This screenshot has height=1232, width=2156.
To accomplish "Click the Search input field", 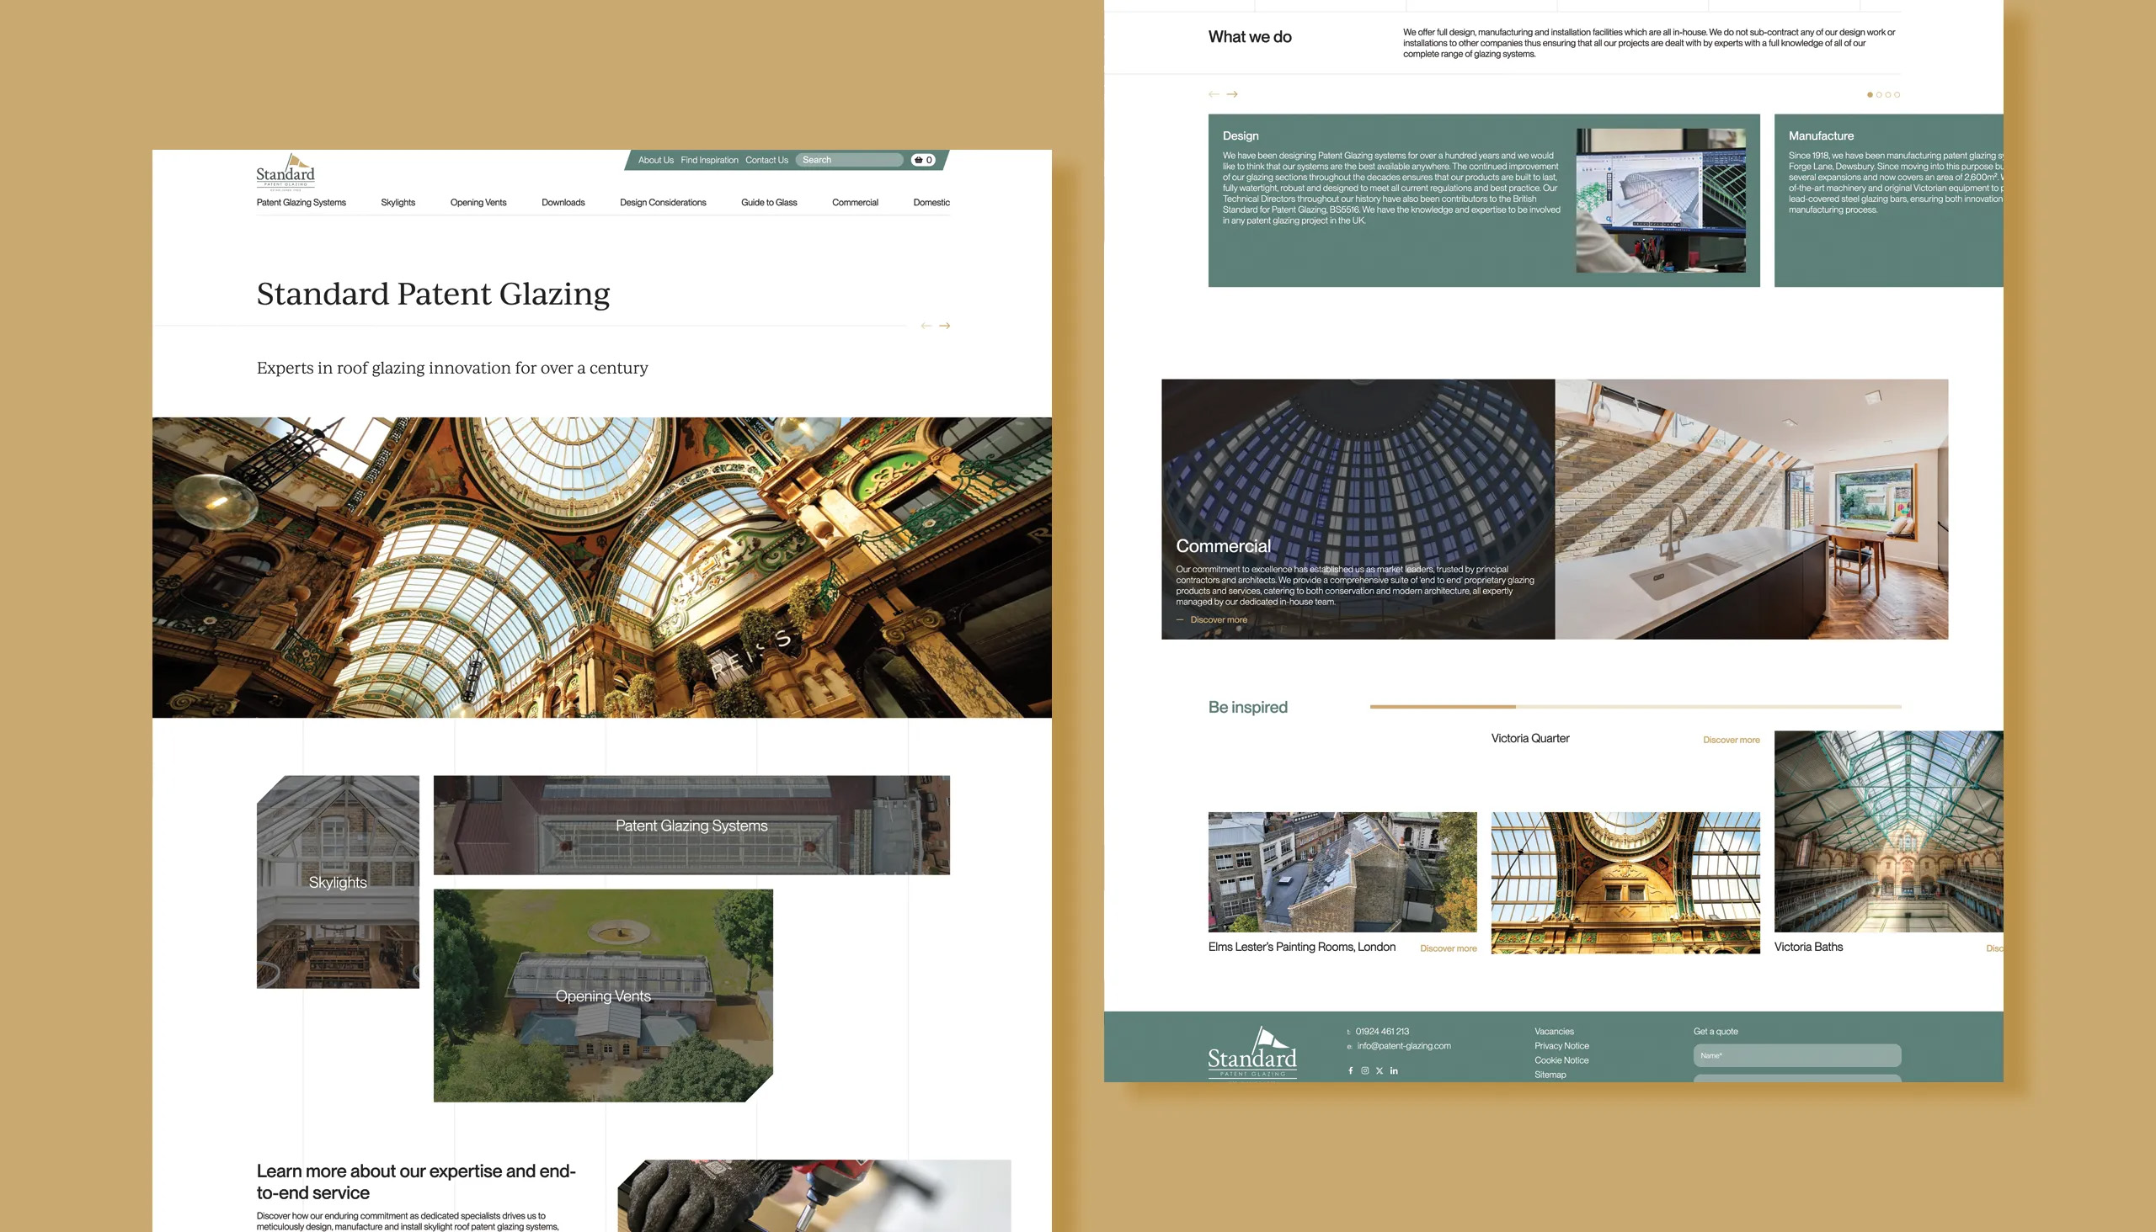I will coord(850,160).
